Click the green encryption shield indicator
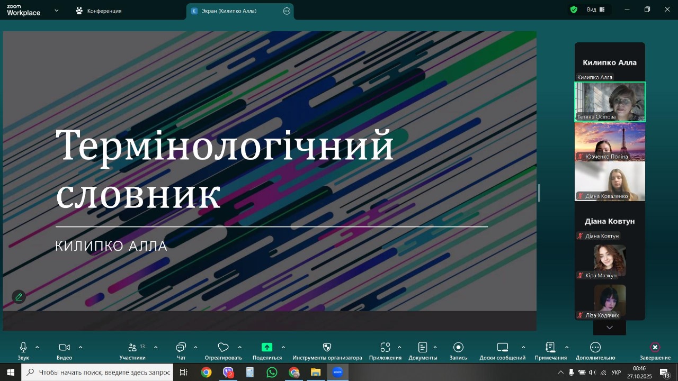Image resolution: width=678 pixels, height=381 pixels. (574, 10)
